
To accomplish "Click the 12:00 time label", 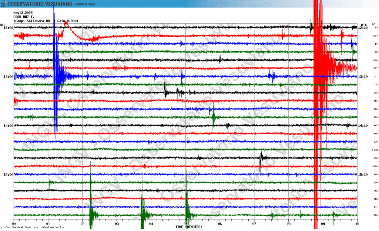I will click(8, 28).
